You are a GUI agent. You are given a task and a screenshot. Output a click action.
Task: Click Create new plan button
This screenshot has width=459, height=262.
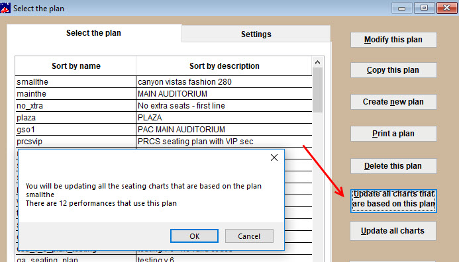393,102
